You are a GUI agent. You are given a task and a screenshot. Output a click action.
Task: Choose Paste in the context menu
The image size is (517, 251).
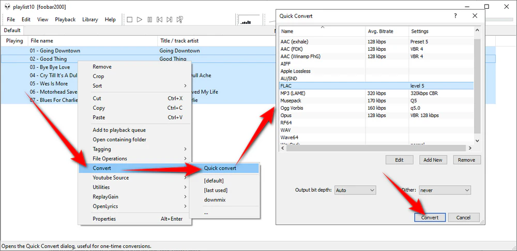134,117
